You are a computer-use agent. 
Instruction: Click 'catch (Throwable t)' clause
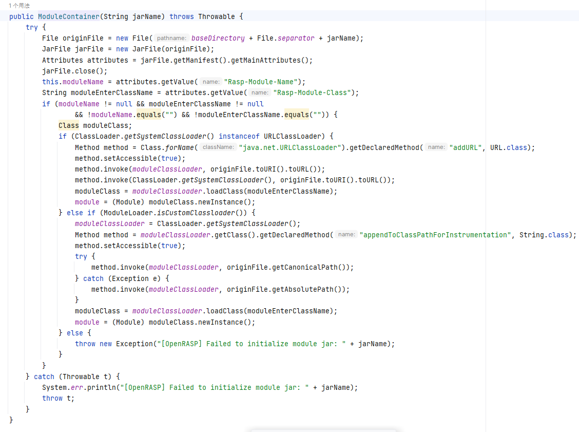point(73,377)
